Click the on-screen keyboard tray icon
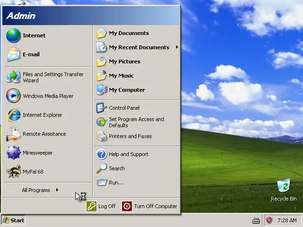The height and width of the screenshot is (227, 303). (x=256, y=220)
